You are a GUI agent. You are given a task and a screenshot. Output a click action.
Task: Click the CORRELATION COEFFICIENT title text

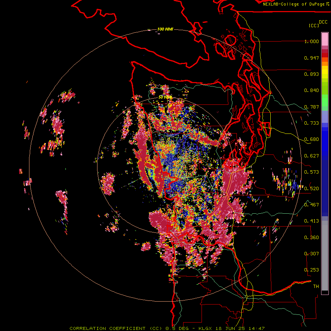point(107,328)
